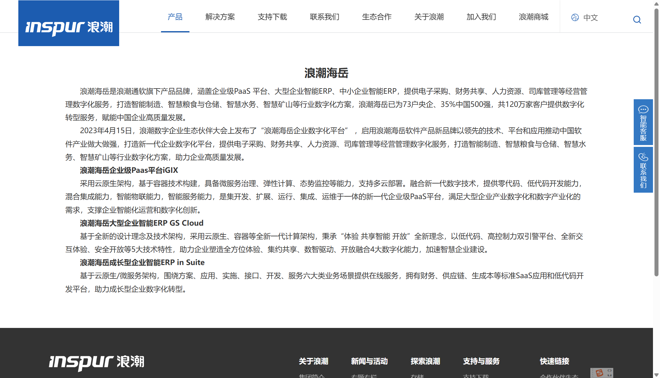This screenshot has width=660, height=378.
Task: Click the 专题专栏 link under 新闻与活动
Action: (364, 376)
